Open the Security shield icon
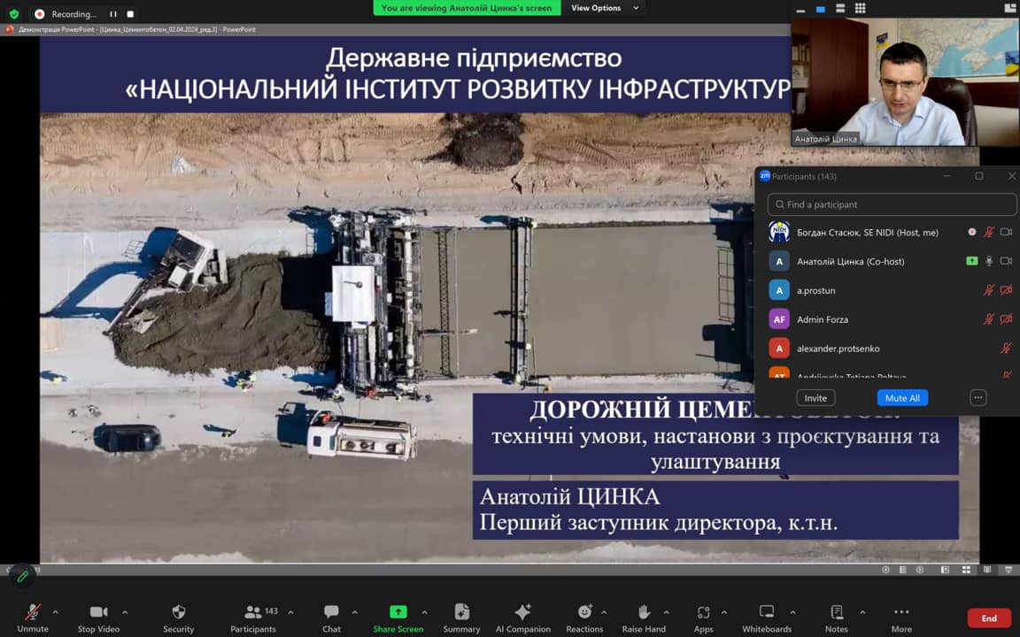 [178, 612]
